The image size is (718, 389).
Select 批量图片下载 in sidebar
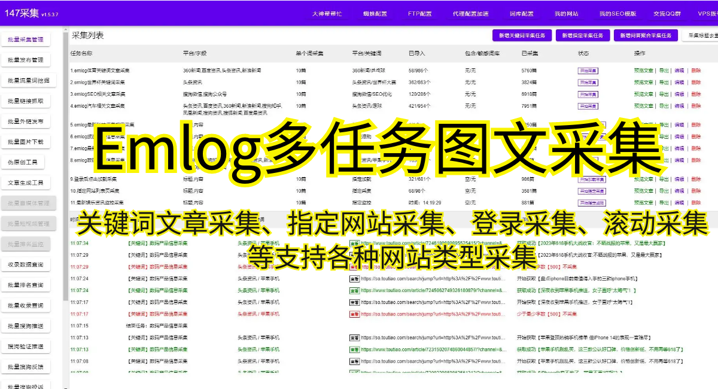click(26, 142)
